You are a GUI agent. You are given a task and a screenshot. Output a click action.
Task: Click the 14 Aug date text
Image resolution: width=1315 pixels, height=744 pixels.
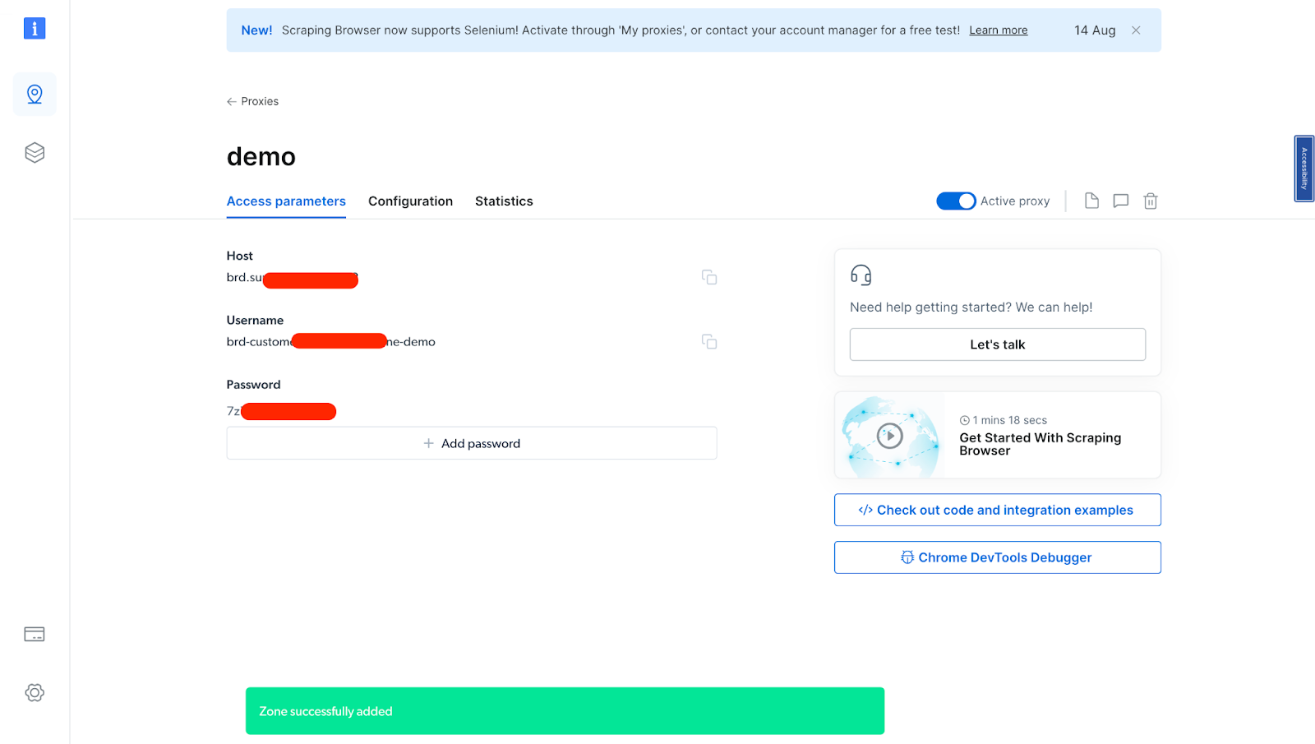pos(1095,30)
